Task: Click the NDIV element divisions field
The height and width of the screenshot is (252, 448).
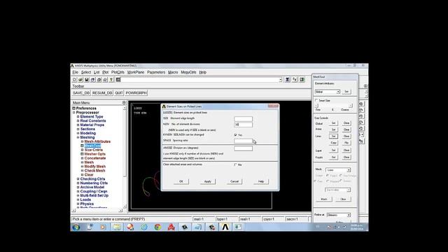Action: [x=244, y=125]
